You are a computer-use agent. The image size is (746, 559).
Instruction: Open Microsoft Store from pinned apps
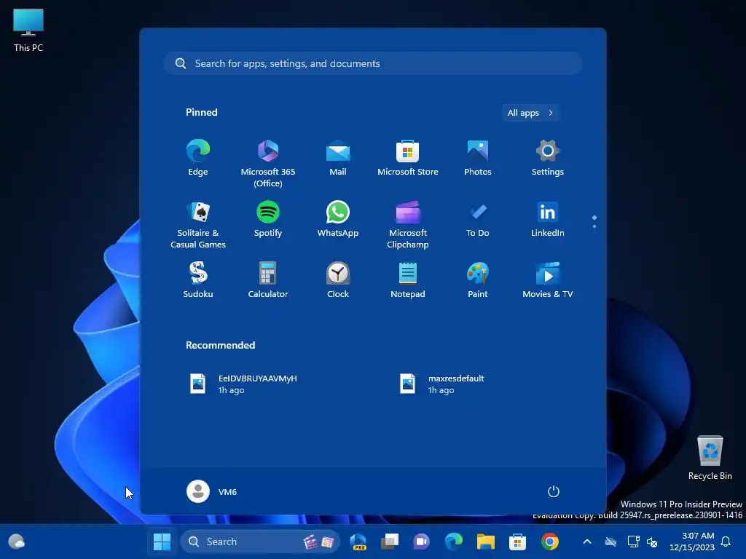408,158
